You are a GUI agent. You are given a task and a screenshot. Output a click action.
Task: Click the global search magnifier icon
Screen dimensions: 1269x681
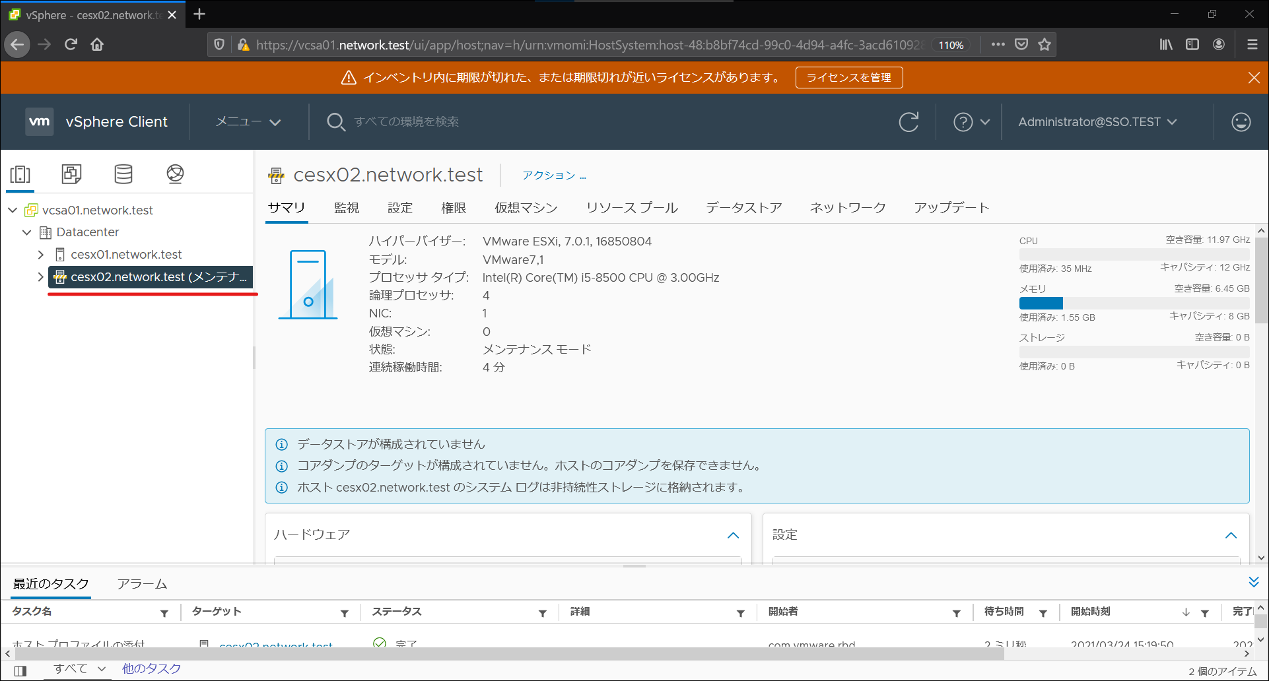coord(336,122)
